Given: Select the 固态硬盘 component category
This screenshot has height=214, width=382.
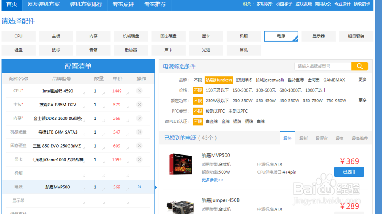Looking at the screenshot, I should coord(168,36).
